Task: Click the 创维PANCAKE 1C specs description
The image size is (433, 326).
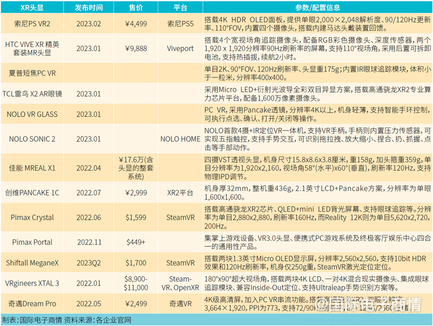Action: click(317, 193)
